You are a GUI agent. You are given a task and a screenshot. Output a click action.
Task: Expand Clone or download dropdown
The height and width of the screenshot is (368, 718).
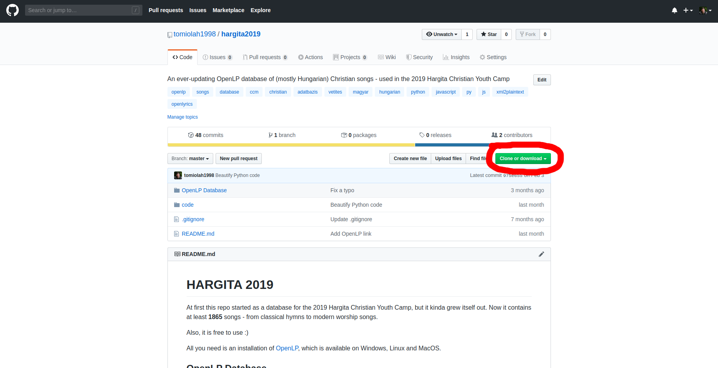tap(523, 159)
